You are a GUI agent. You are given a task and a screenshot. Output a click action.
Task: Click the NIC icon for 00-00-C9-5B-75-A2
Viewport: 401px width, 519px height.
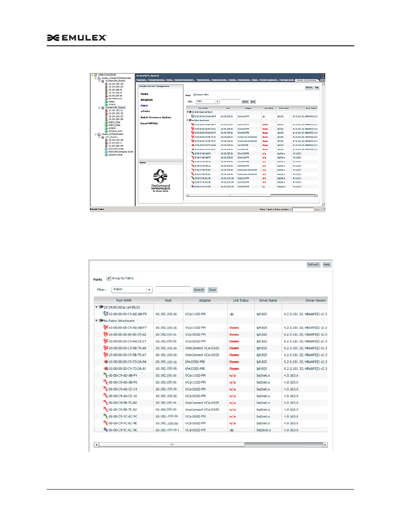click(106, 409)
